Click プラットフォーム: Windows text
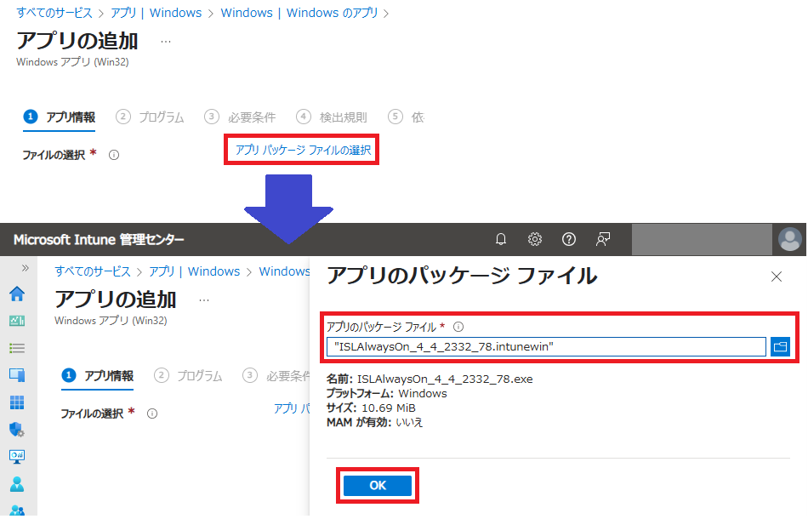This screenshot has width=808, height=519. click(x=386, y=393)
